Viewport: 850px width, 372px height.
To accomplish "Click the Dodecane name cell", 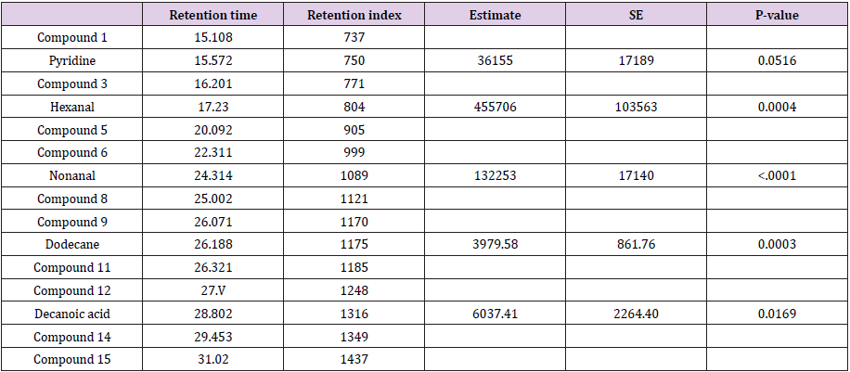I will [72, 245].
